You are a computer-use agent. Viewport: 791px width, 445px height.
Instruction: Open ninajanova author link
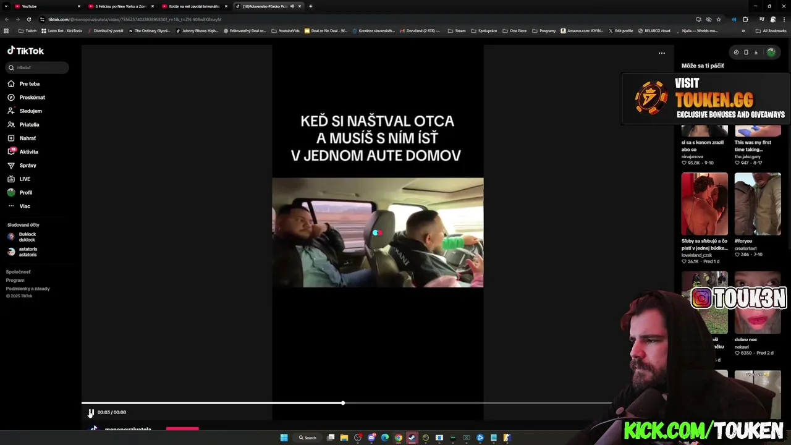[692, 156]
